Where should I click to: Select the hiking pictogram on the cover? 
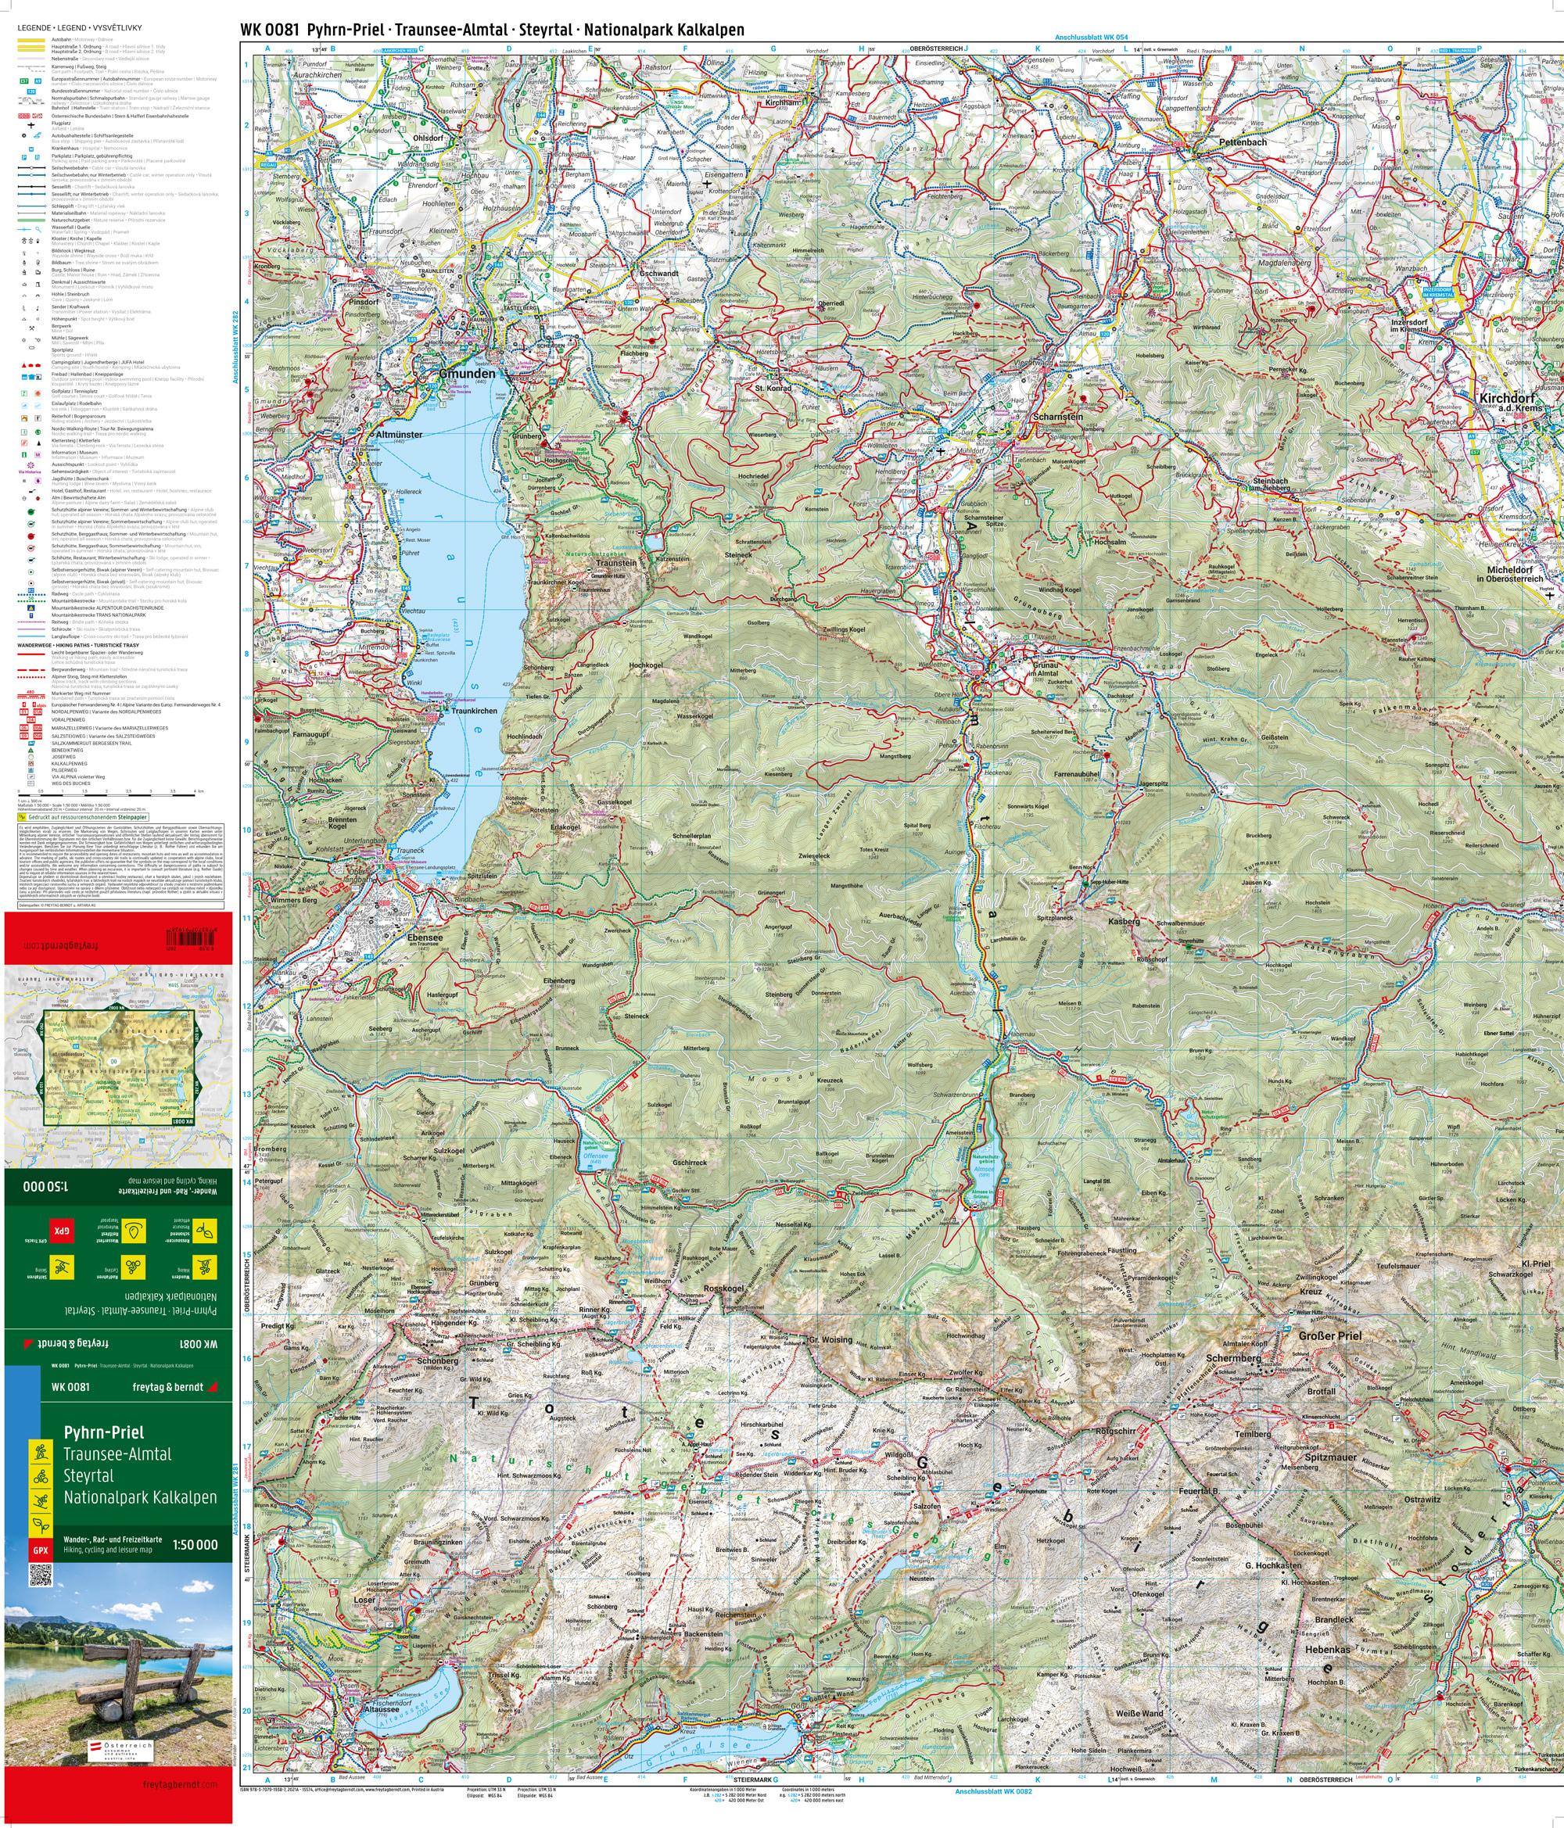tap(43, 1452)
